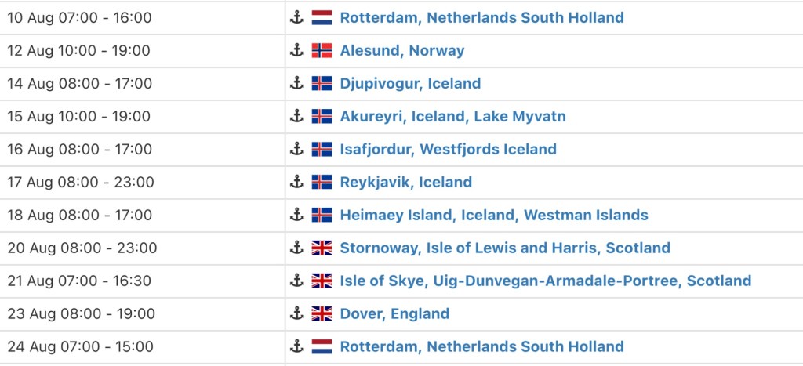Click the anchor icon next to Reykjavik
This screenshot has width=803, height=366.
(x=296, y=182)
